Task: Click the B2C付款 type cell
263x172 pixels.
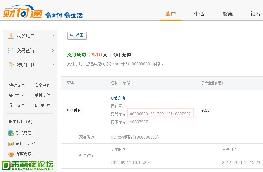Action: pyautogui.click(x=74, y=110)
